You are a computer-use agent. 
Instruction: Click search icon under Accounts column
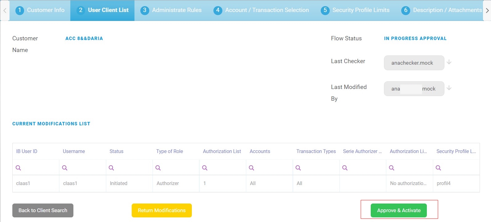(251, 168)
